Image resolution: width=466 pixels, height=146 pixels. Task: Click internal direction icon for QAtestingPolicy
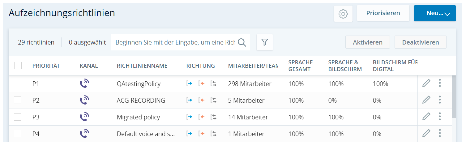pos(213,84)
